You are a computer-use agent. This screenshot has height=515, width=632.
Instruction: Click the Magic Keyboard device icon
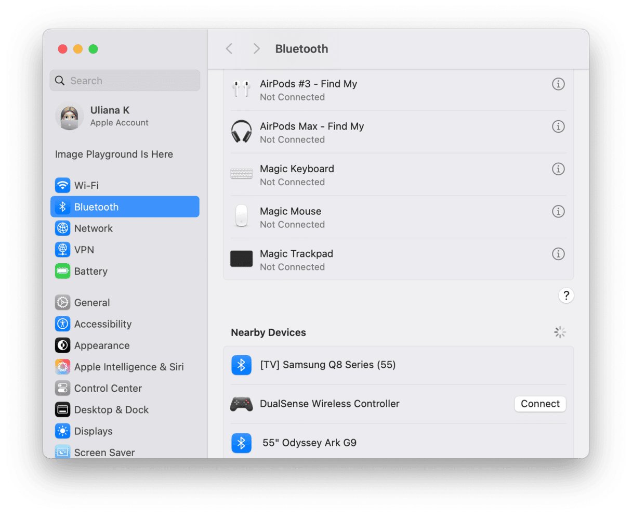pos(241,174)
